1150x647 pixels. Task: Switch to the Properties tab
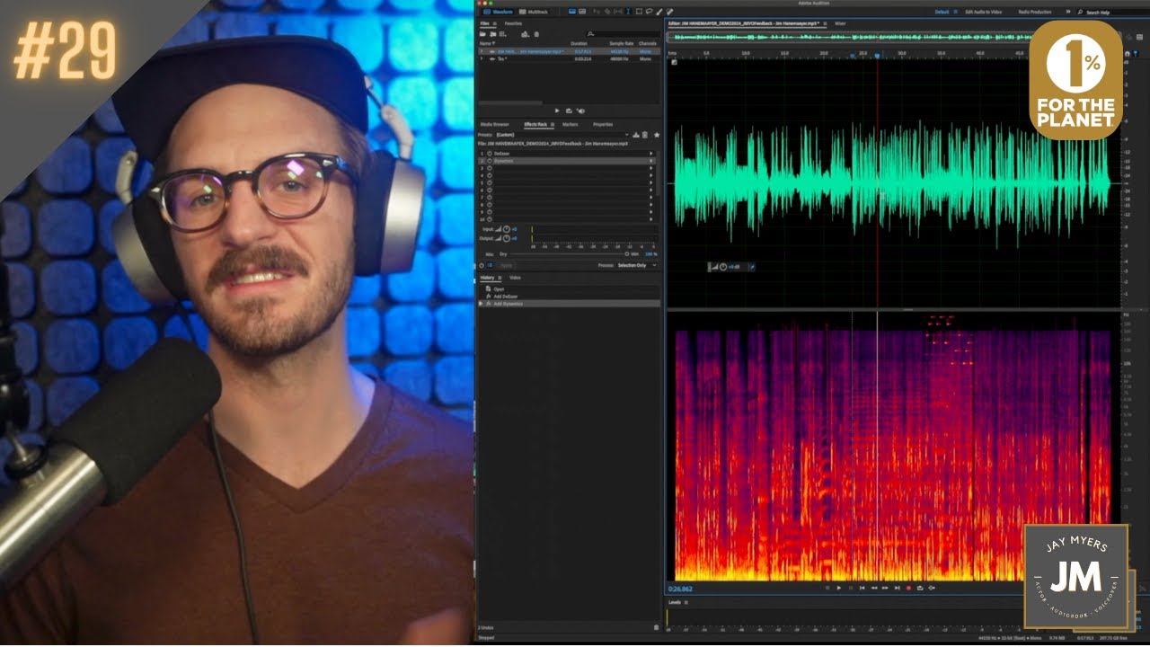[x=603, y=124]
